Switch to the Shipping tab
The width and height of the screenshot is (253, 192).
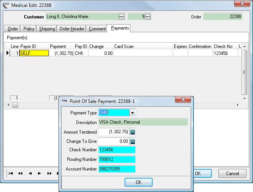[47, 29]
